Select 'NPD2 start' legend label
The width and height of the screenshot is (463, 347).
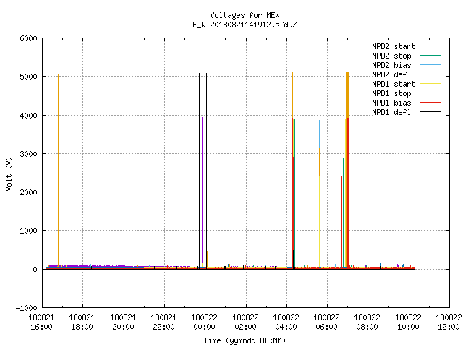click(x=394, y=46)
